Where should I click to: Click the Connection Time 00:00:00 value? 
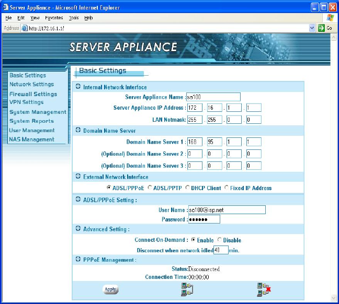(x=198, y=277)
